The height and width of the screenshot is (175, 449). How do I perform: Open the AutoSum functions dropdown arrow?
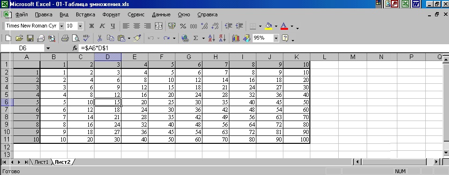(x=203, y=38)
